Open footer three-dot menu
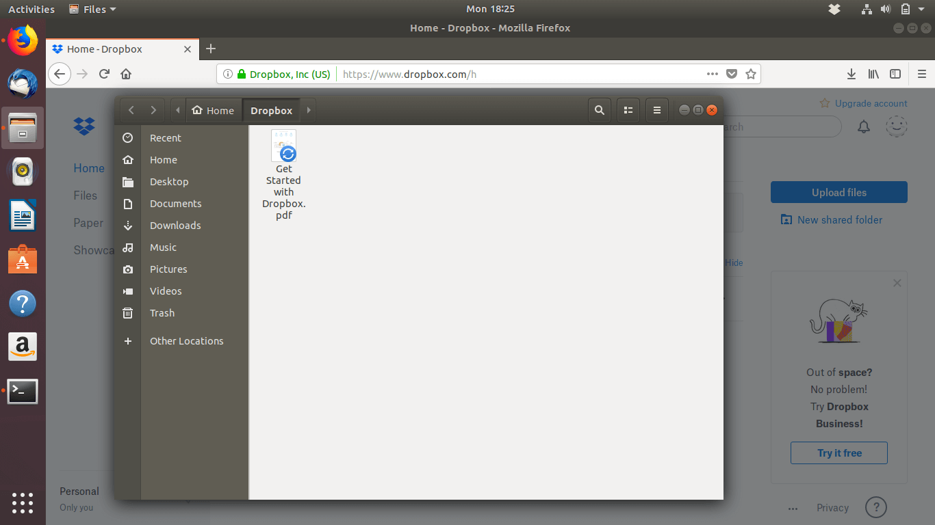 click(793, 509)
